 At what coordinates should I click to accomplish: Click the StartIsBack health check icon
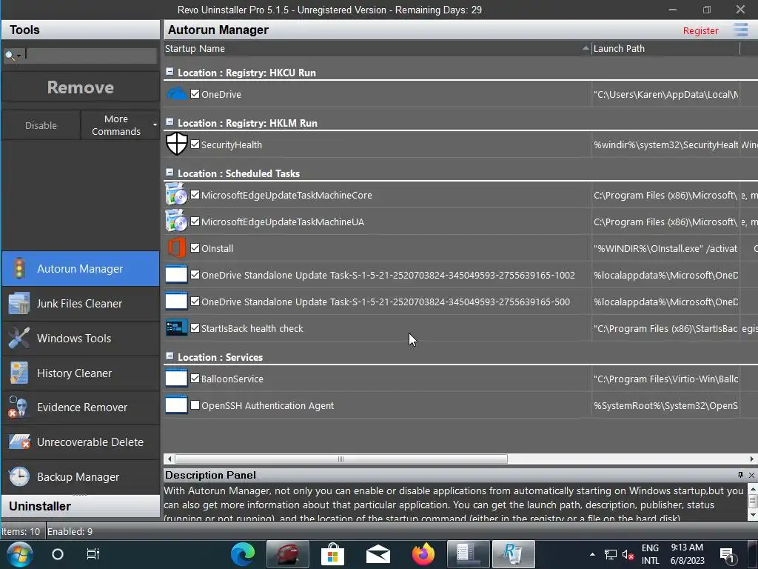tap(176, 327)
